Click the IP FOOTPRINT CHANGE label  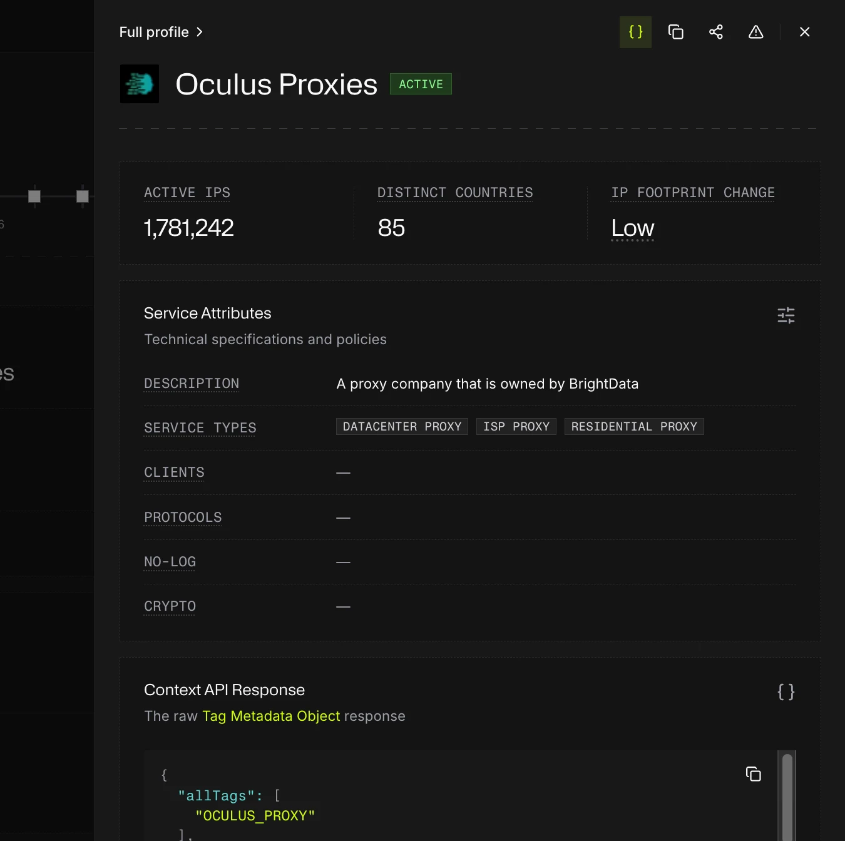693,193
